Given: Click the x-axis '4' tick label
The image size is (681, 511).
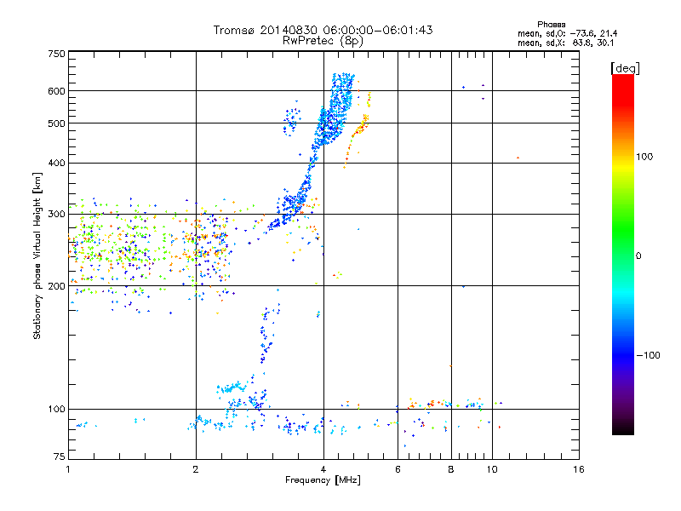Looking at the screenshot, I should pos(323,469).
